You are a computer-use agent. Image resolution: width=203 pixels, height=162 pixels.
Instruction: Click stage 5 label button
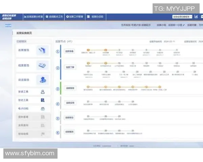click(69, 118)
